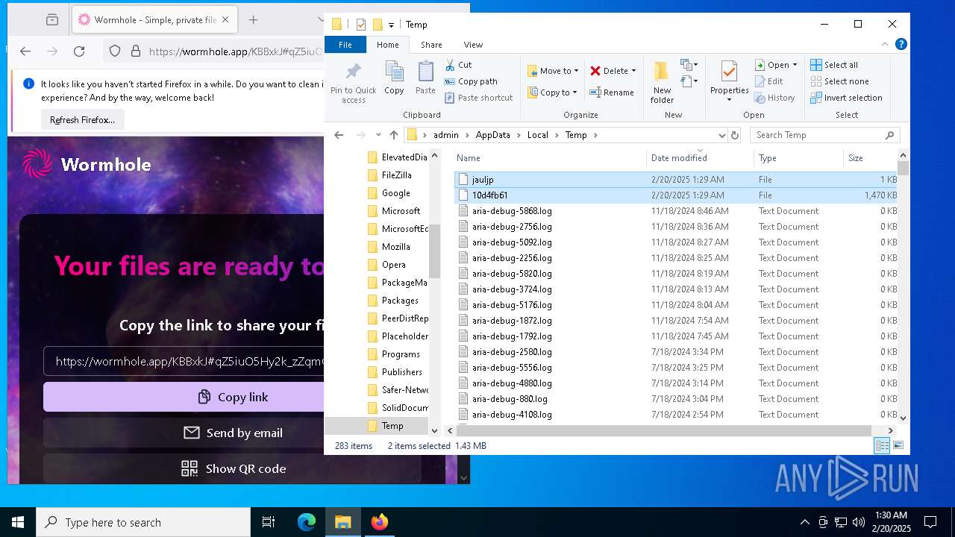Open the File ribbon tab
955x537 pixels.
click(345, 45)
